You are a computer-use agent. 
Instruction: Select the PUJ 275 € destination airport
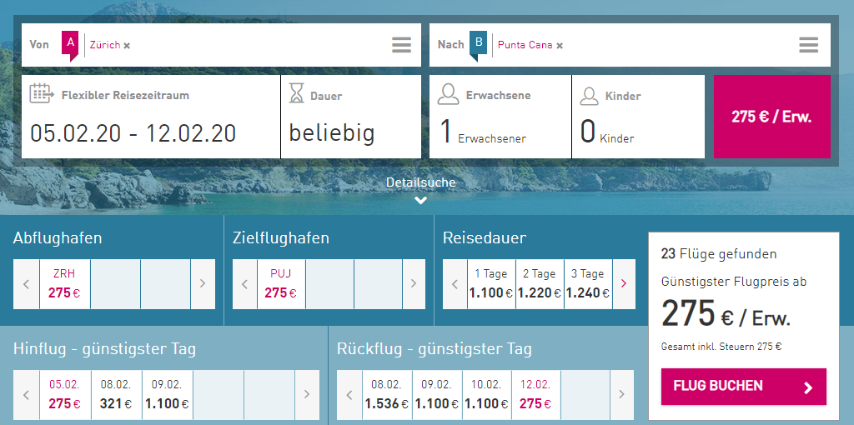(x=280, y=284)
